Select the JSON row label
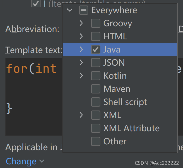 tap(114, 63)
